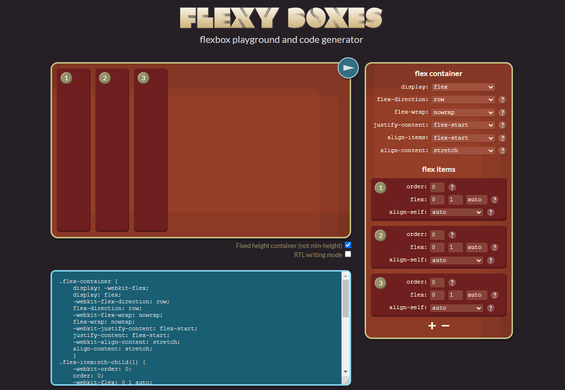Click help icon beside item 1 order
Screen dimensions: 565x390
452,187
